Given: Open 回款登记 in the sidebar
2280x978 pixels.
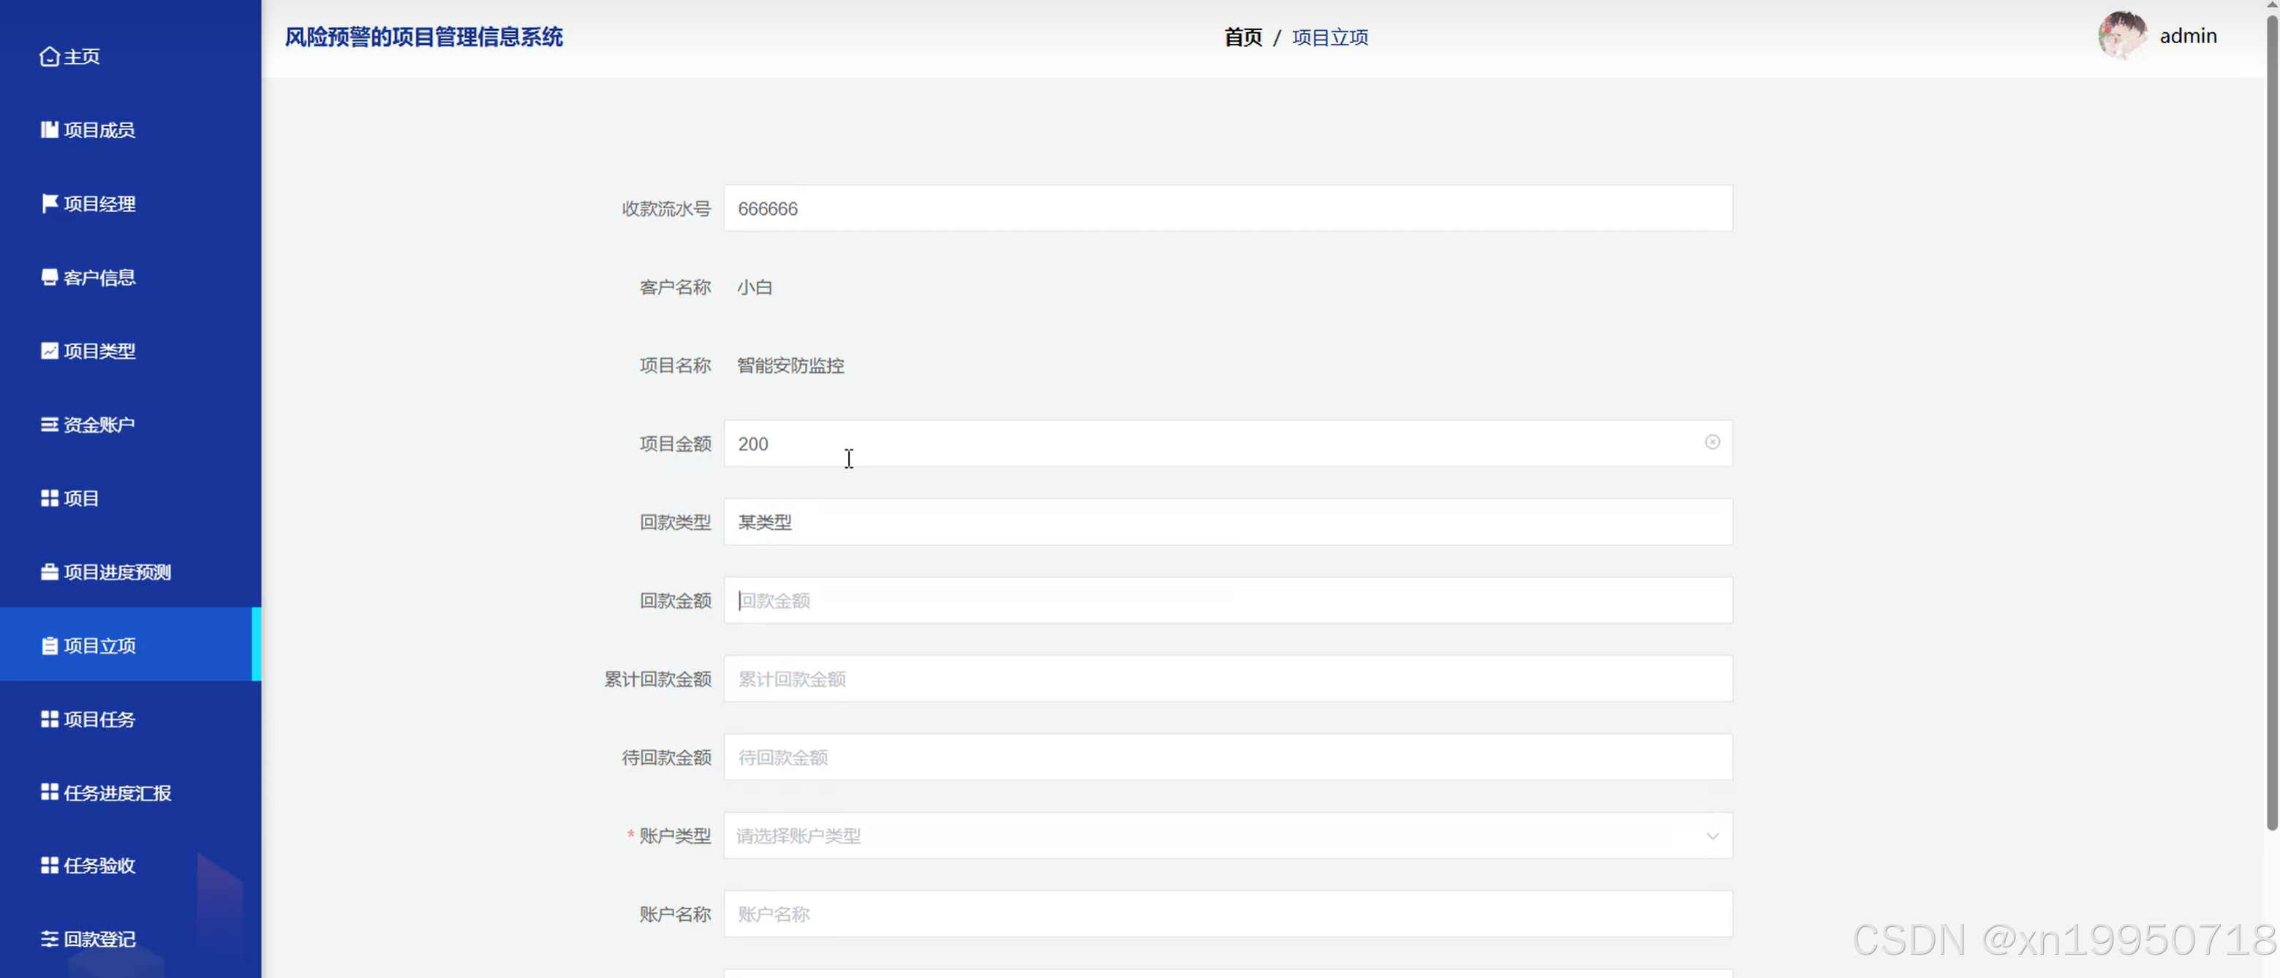Looking at the screenshot, I should (x=130, y=939).
